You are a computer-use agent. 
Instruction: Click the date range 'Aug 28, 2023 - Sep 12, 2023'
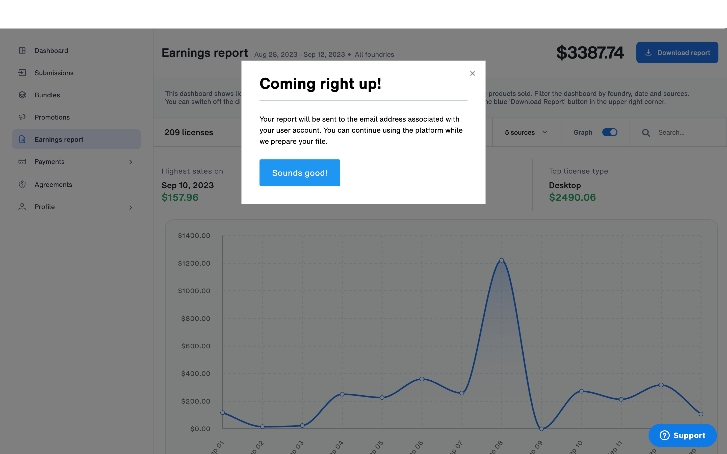click(x=300, y=54)
